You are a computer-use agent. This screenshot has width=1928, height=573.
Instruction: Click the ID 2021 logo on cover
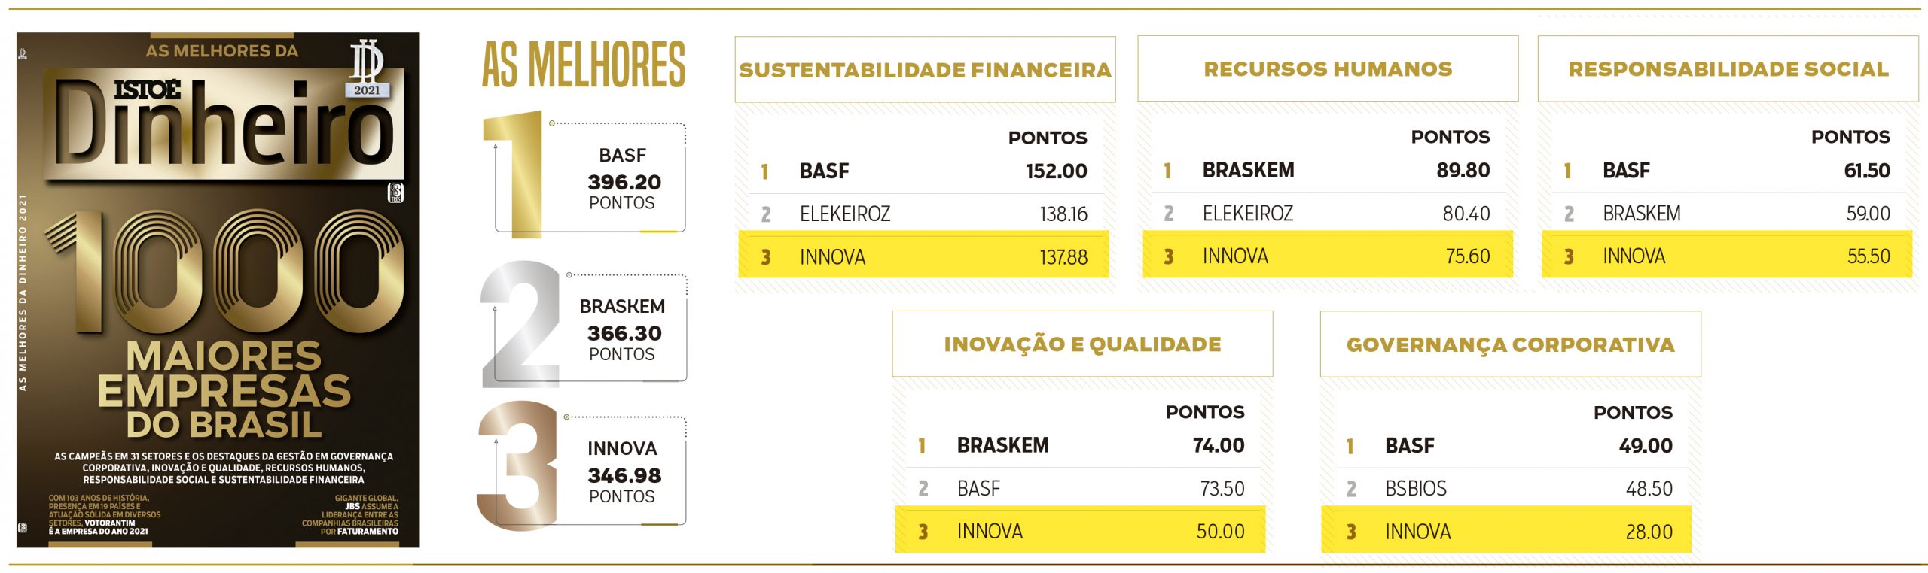coord(368,68)
